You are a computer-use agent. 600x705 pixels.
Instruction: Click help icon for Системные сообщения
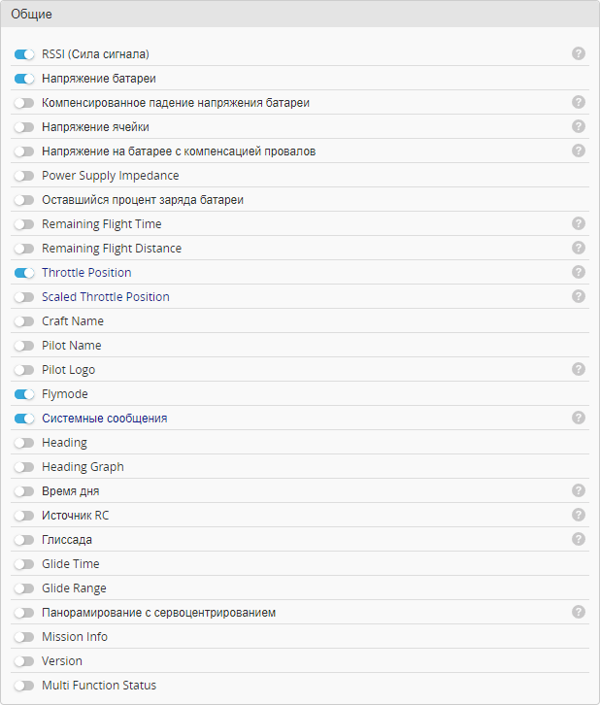579,418
